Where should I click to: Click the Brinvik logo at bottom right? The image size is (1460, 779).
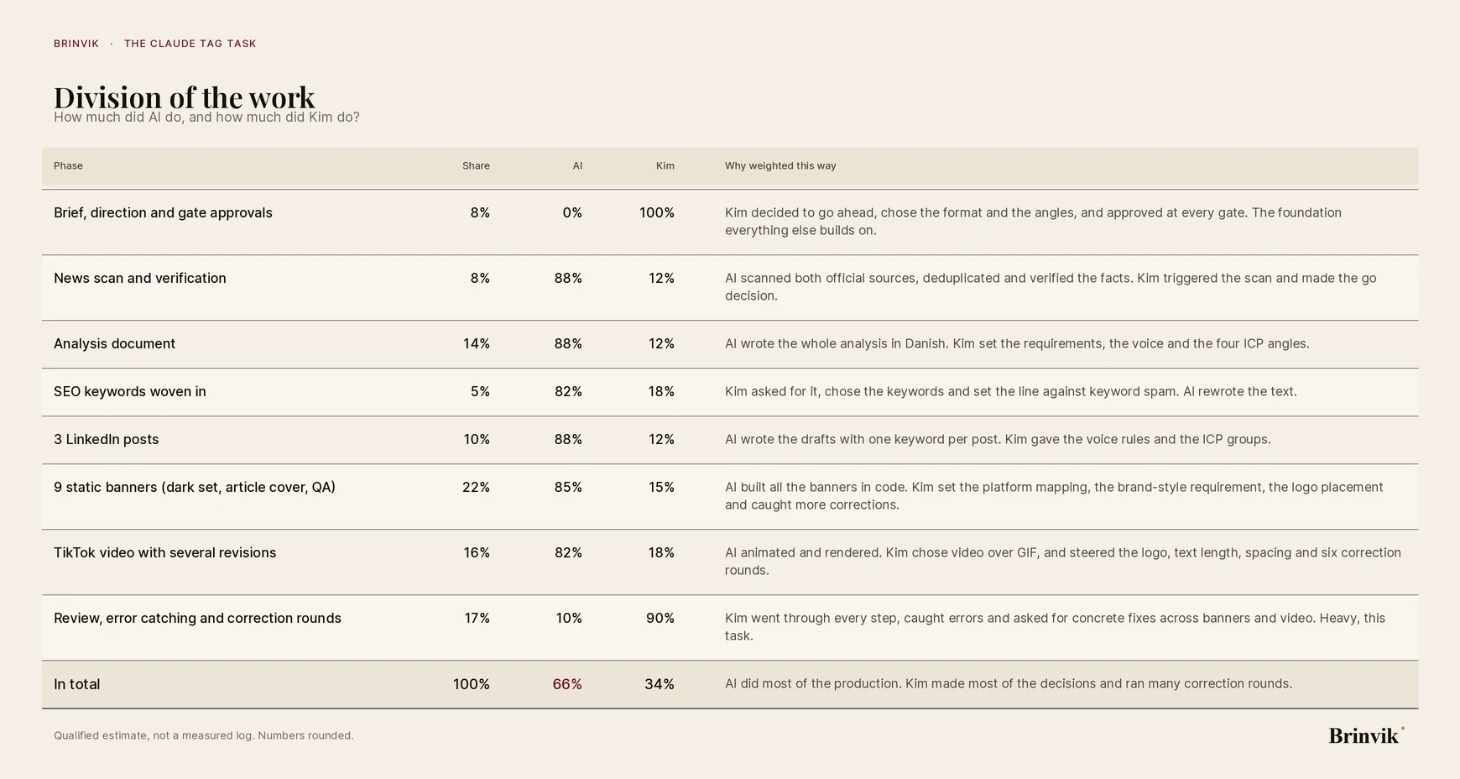1366,735
